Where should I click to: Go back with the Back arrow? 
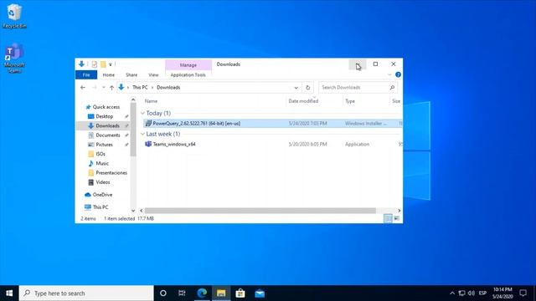coord(83,87)
